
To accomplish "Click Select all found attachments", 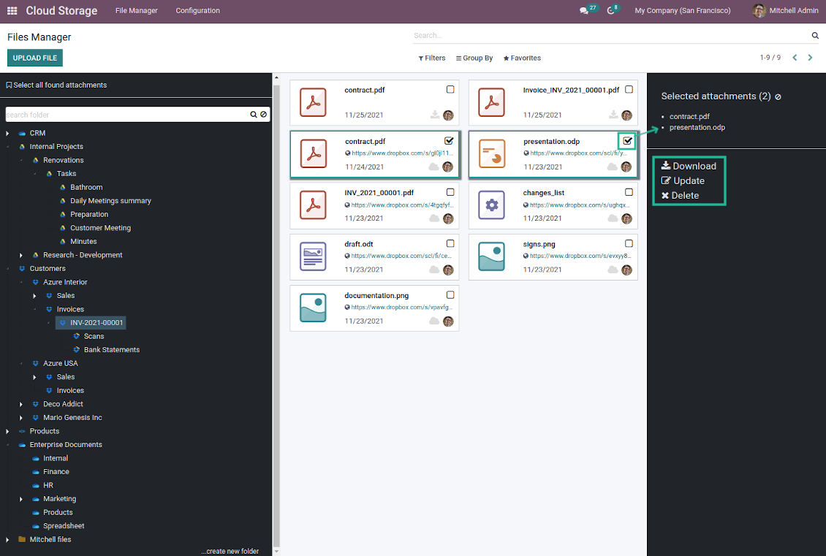I will (x=56, y=85).
